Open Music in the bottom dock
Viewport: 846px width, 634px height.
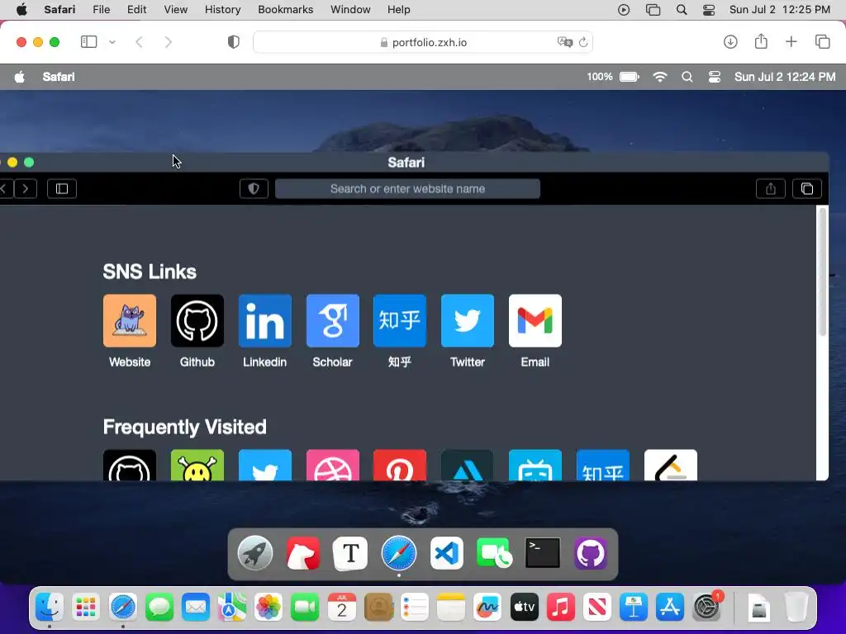pyautogui.click(x=561, y=608)
